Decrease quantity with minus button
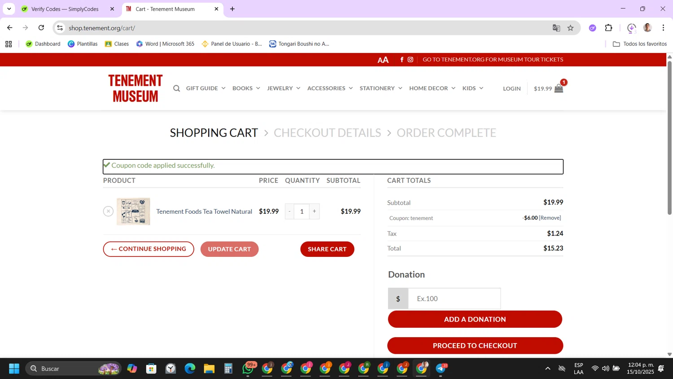The image size is (673, 379). click(x=290, y=211)
